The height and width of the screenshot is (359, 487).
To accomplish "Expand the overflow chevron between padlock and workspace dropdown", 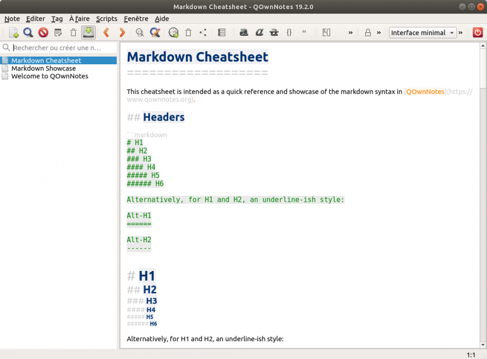I will click(379, 32).
